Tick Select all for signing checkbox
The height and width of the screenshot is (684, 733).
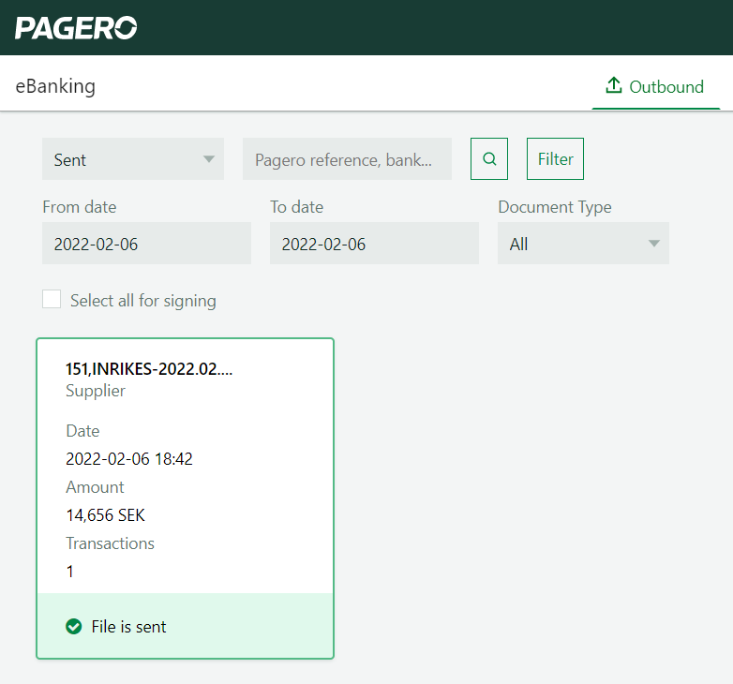pos(52,299)
